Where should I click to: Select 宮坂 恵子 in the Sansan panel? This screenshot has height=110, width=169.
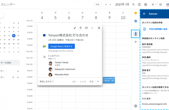tap(146, 70)
